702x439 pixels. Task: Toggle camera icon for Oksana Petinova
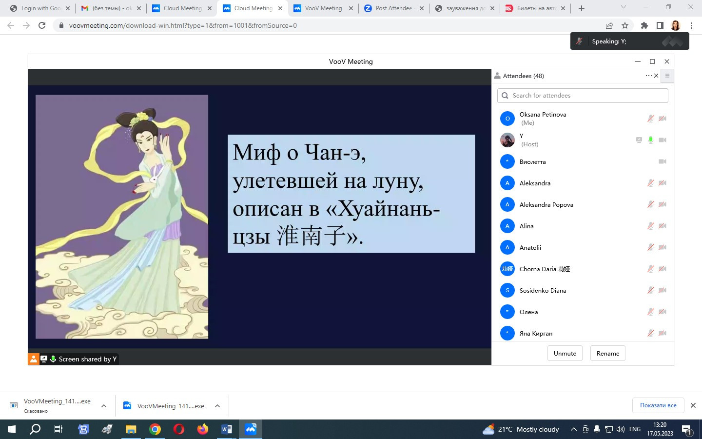(x=663, y=119)
